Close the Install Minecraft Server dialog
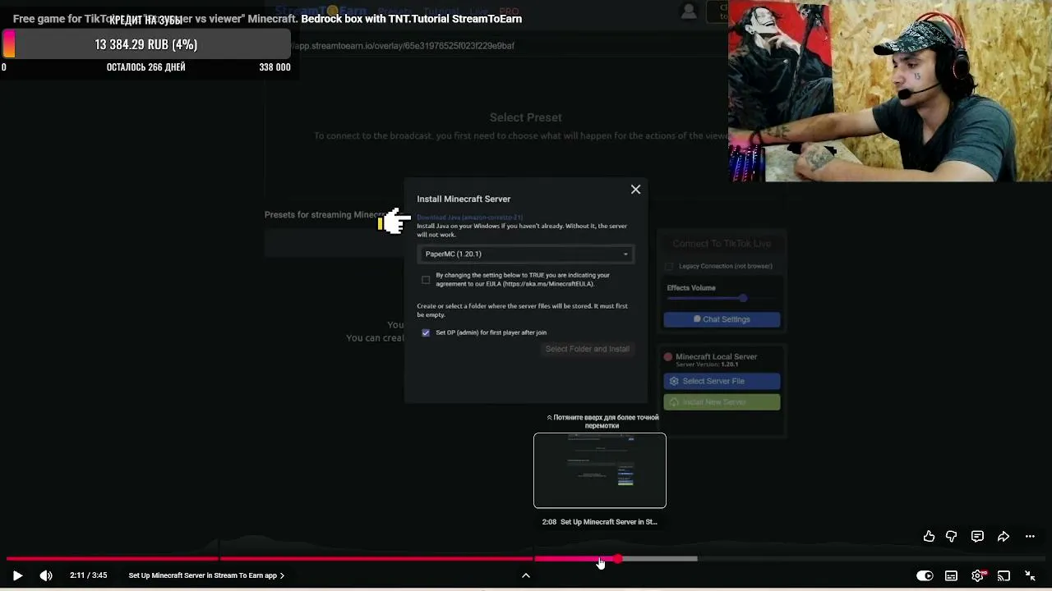Screen dimensions: 1052x591 [x=635, y=190]
